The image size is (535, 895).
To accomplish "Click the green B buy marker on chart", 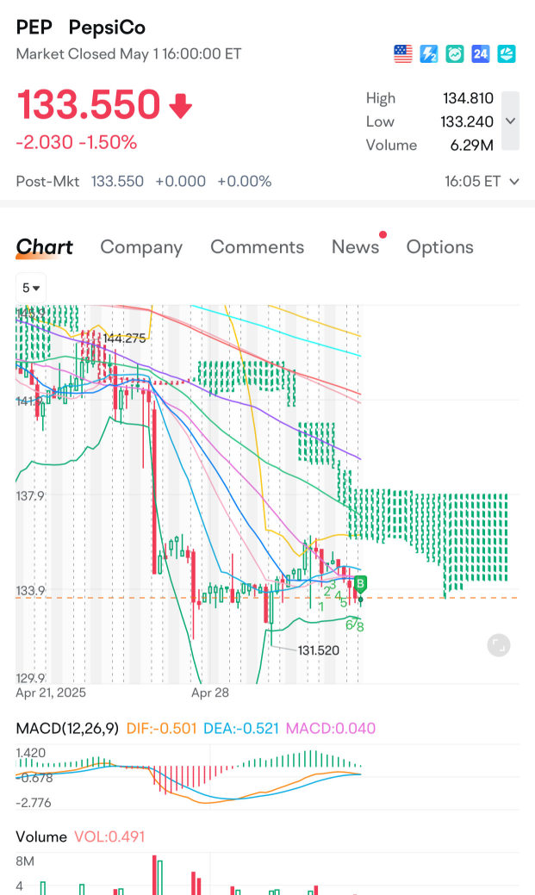I will tap(361, 581).
